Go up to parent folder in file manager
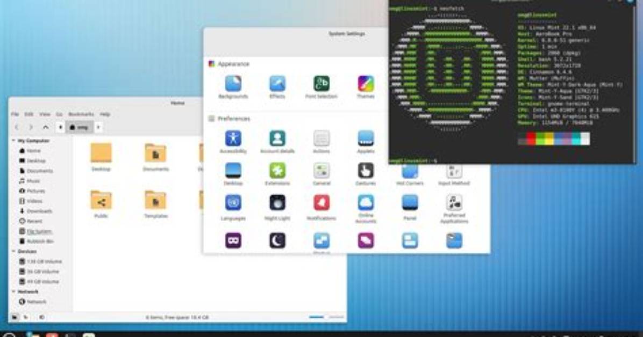The image size is (643, 337). (x=46, y=127)
